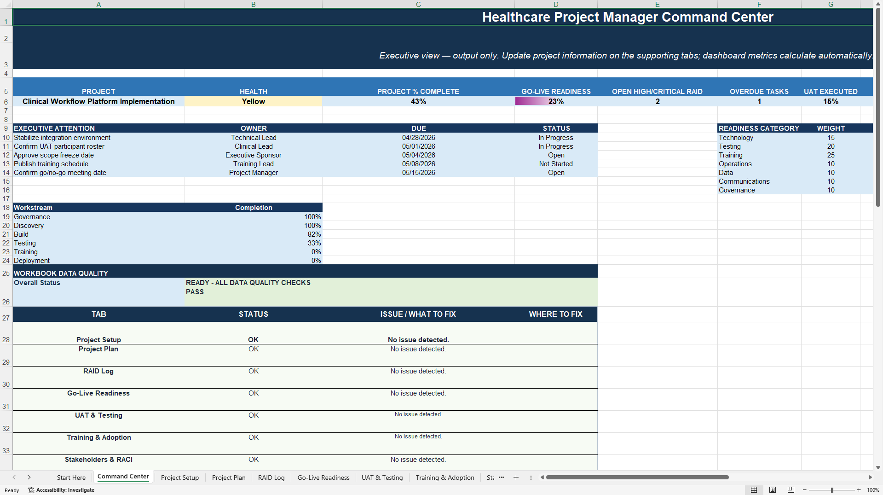Select the Deployment workstream cell

(x=98, y=261)
